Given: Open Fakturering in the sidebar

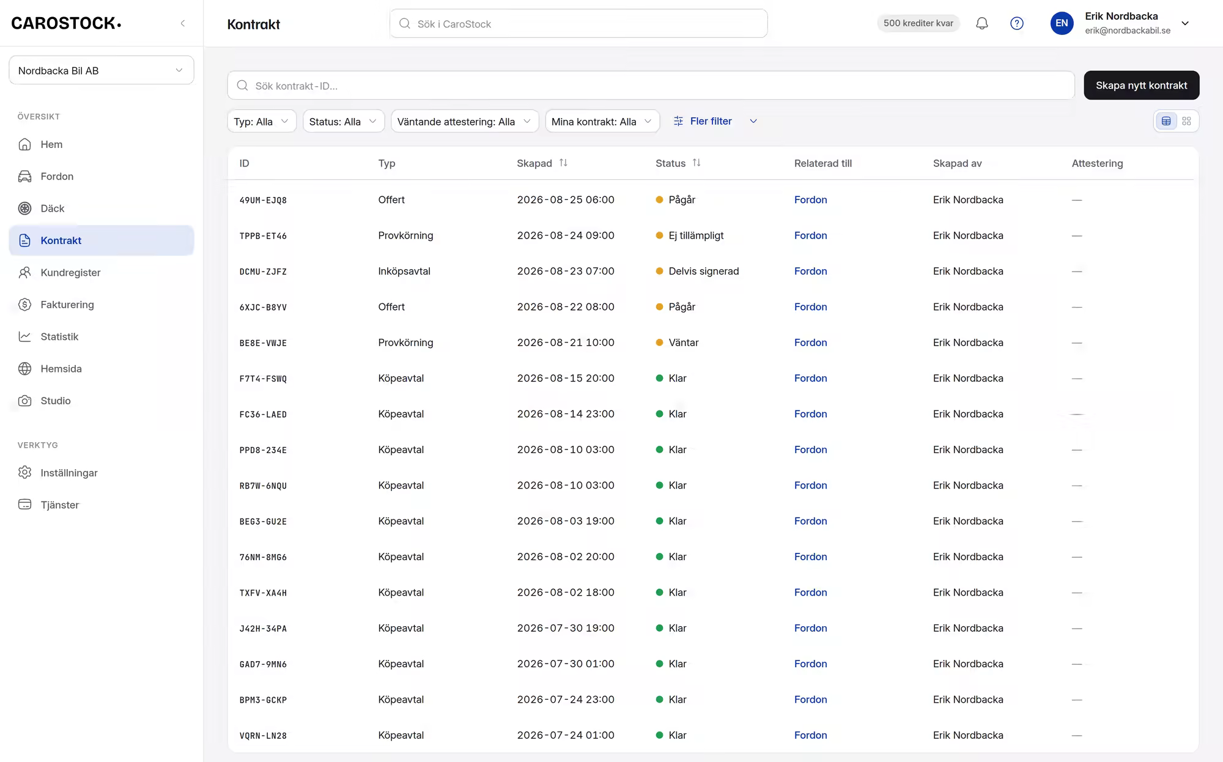Looking at the screenshot, I should [102, 305].
